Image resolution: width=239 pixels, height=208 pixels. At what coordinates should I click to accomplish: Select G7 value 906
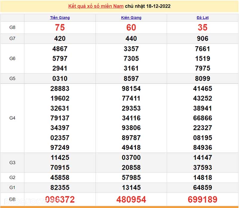point(203,38)
